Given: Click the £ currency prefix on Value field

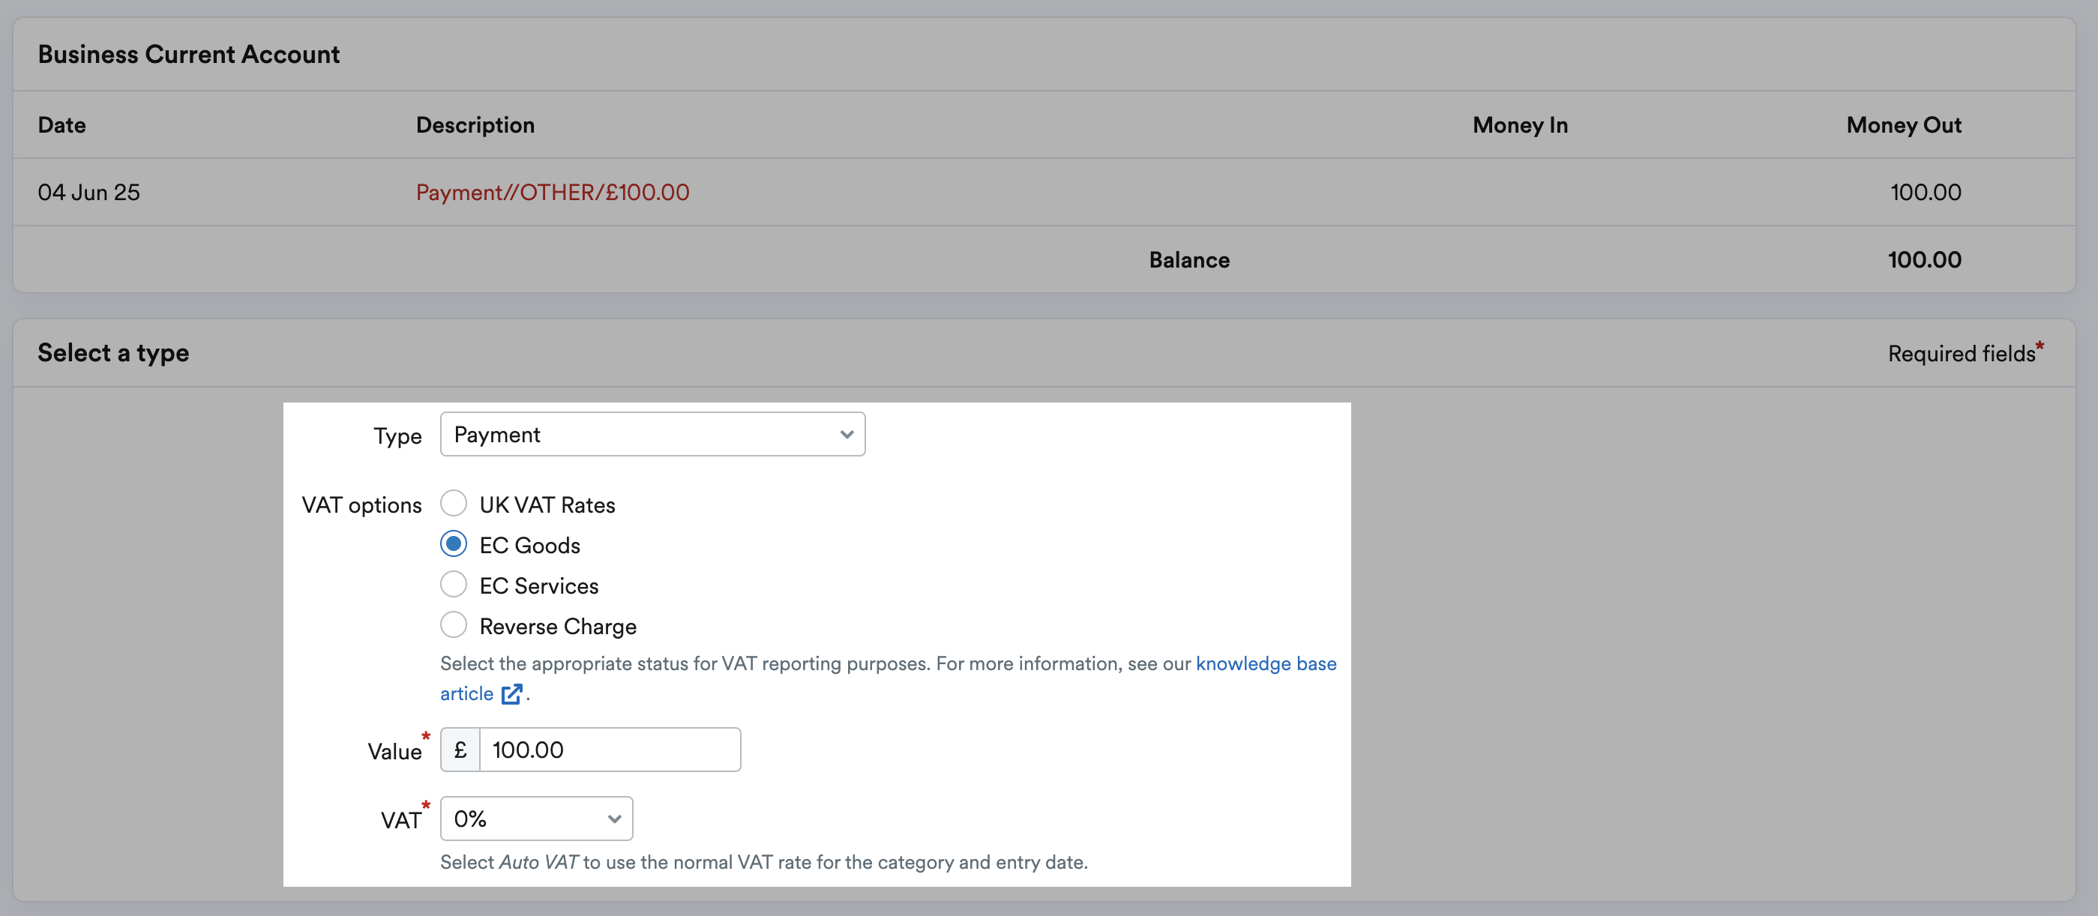Looking at the screenshot, I should coord(460,749).
